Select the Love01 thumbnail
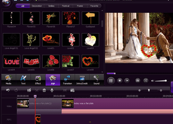Screen dimensions: 173x124 51,40
